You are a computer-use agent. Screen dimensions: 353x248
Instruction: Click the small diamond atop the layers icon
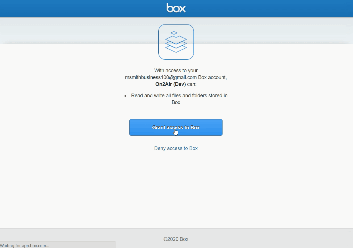(x=174, y=33)
